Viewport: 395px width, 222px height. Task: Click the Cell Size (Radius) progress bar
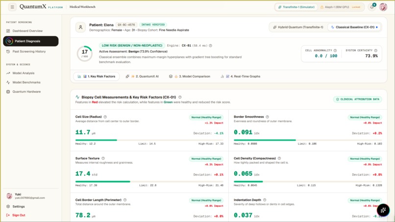[149, 140]
